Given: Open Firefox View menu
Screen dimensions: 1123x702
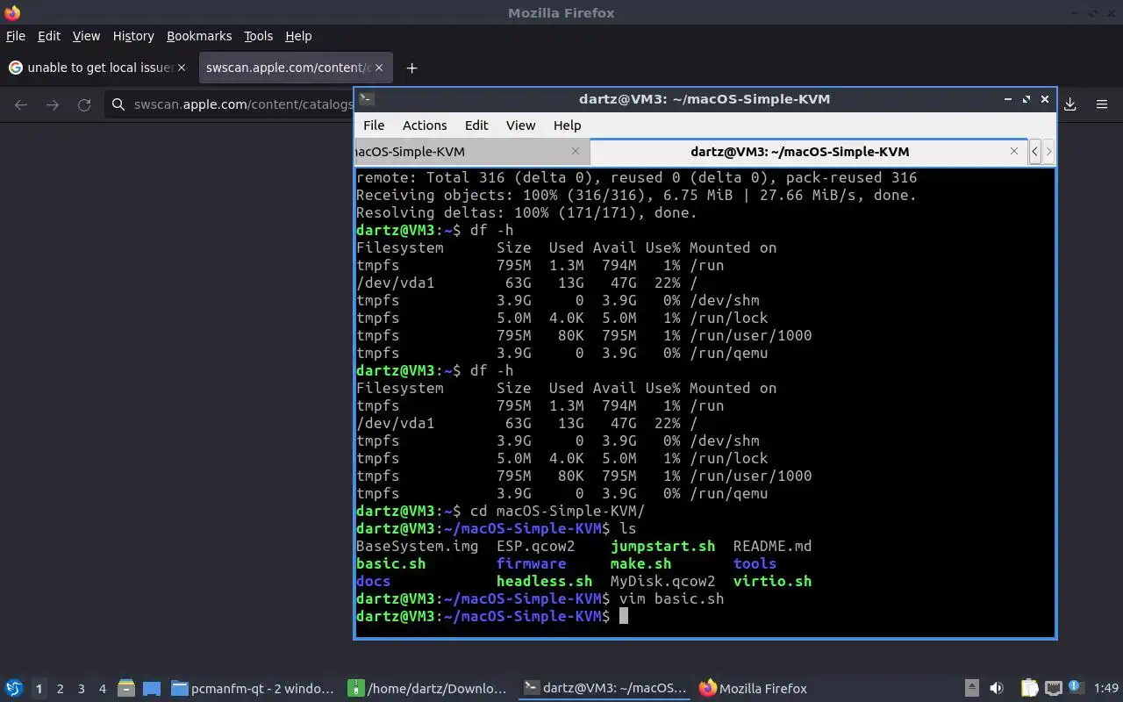Looking at the screenshot, I should click(x=86, y=36).
